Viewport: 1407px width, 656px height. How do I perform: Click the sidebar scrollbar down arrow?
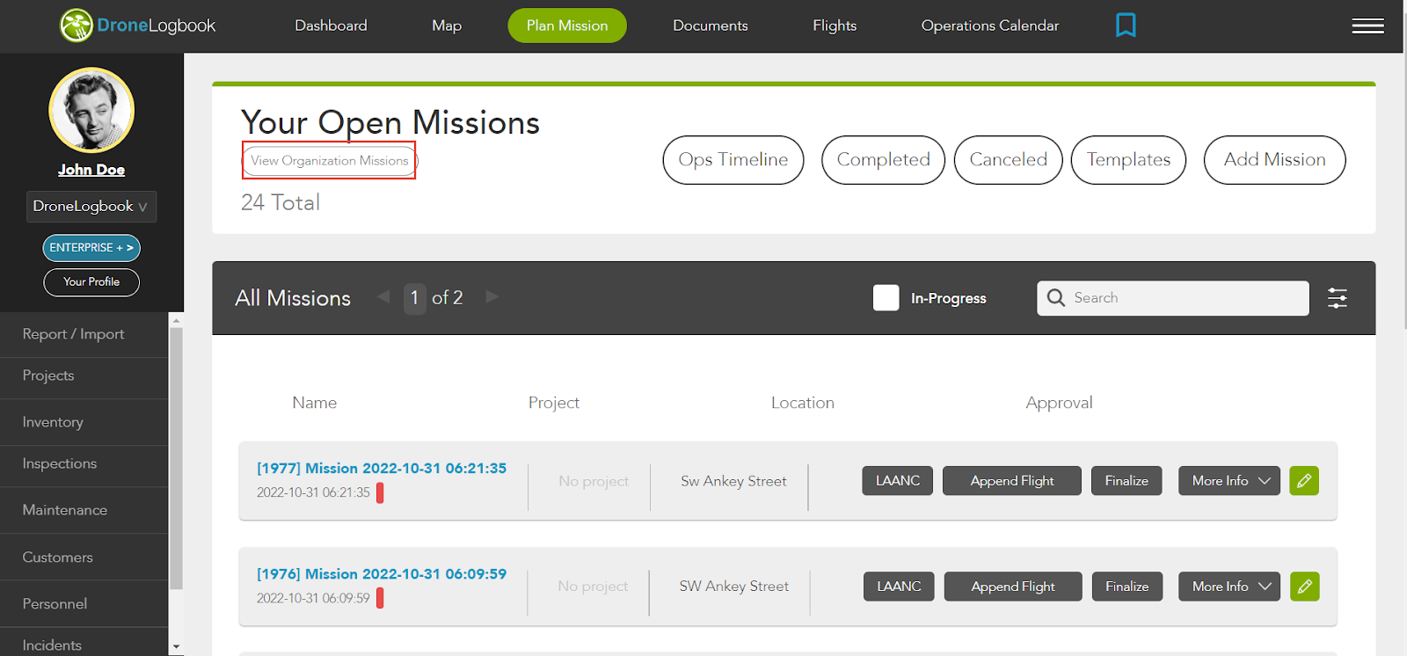176,646
